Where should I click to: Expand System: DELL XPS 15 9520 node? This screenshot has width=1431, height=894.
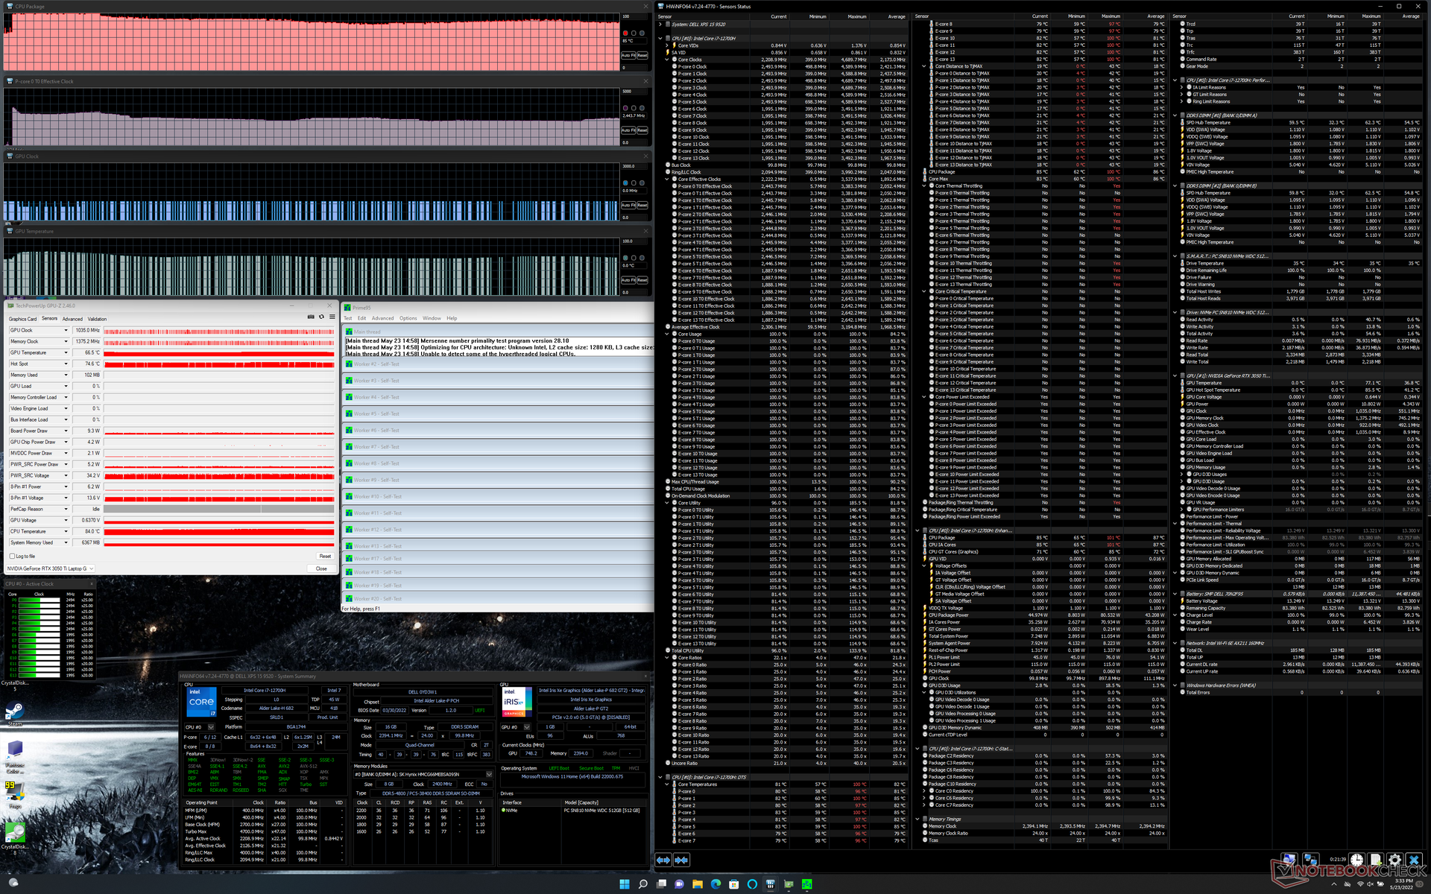click(x=660, y=25)
